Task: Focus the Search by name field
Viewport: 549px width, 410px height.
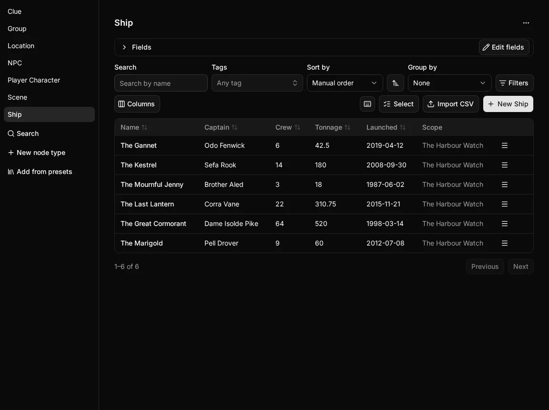Action: [x=161, y=83]
